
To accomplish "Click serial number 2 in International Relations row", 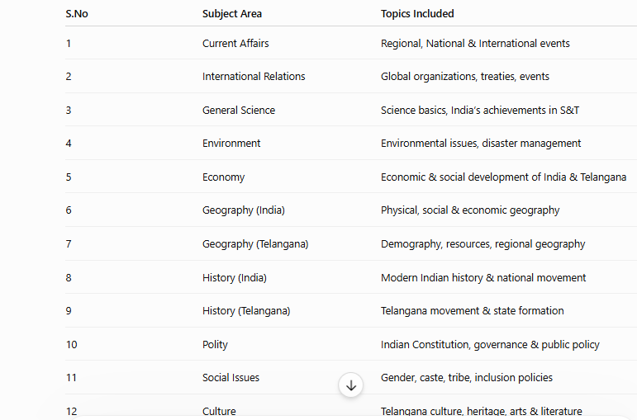I will click(x=69, y=76).
